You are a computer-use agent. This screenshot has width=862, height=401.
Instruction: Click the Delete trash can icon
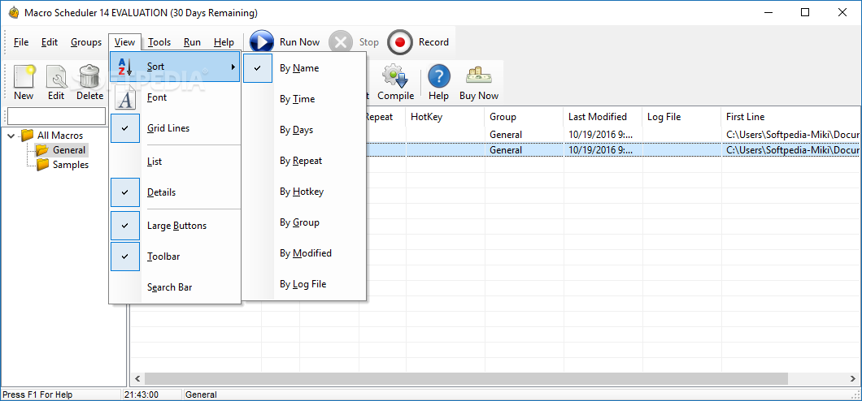point(89,77)
